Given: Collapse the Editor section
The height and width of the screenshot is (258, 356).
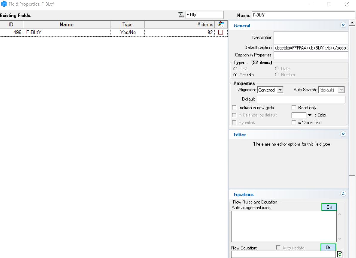Looking at the screenshot, I should (x=343, y=134).
